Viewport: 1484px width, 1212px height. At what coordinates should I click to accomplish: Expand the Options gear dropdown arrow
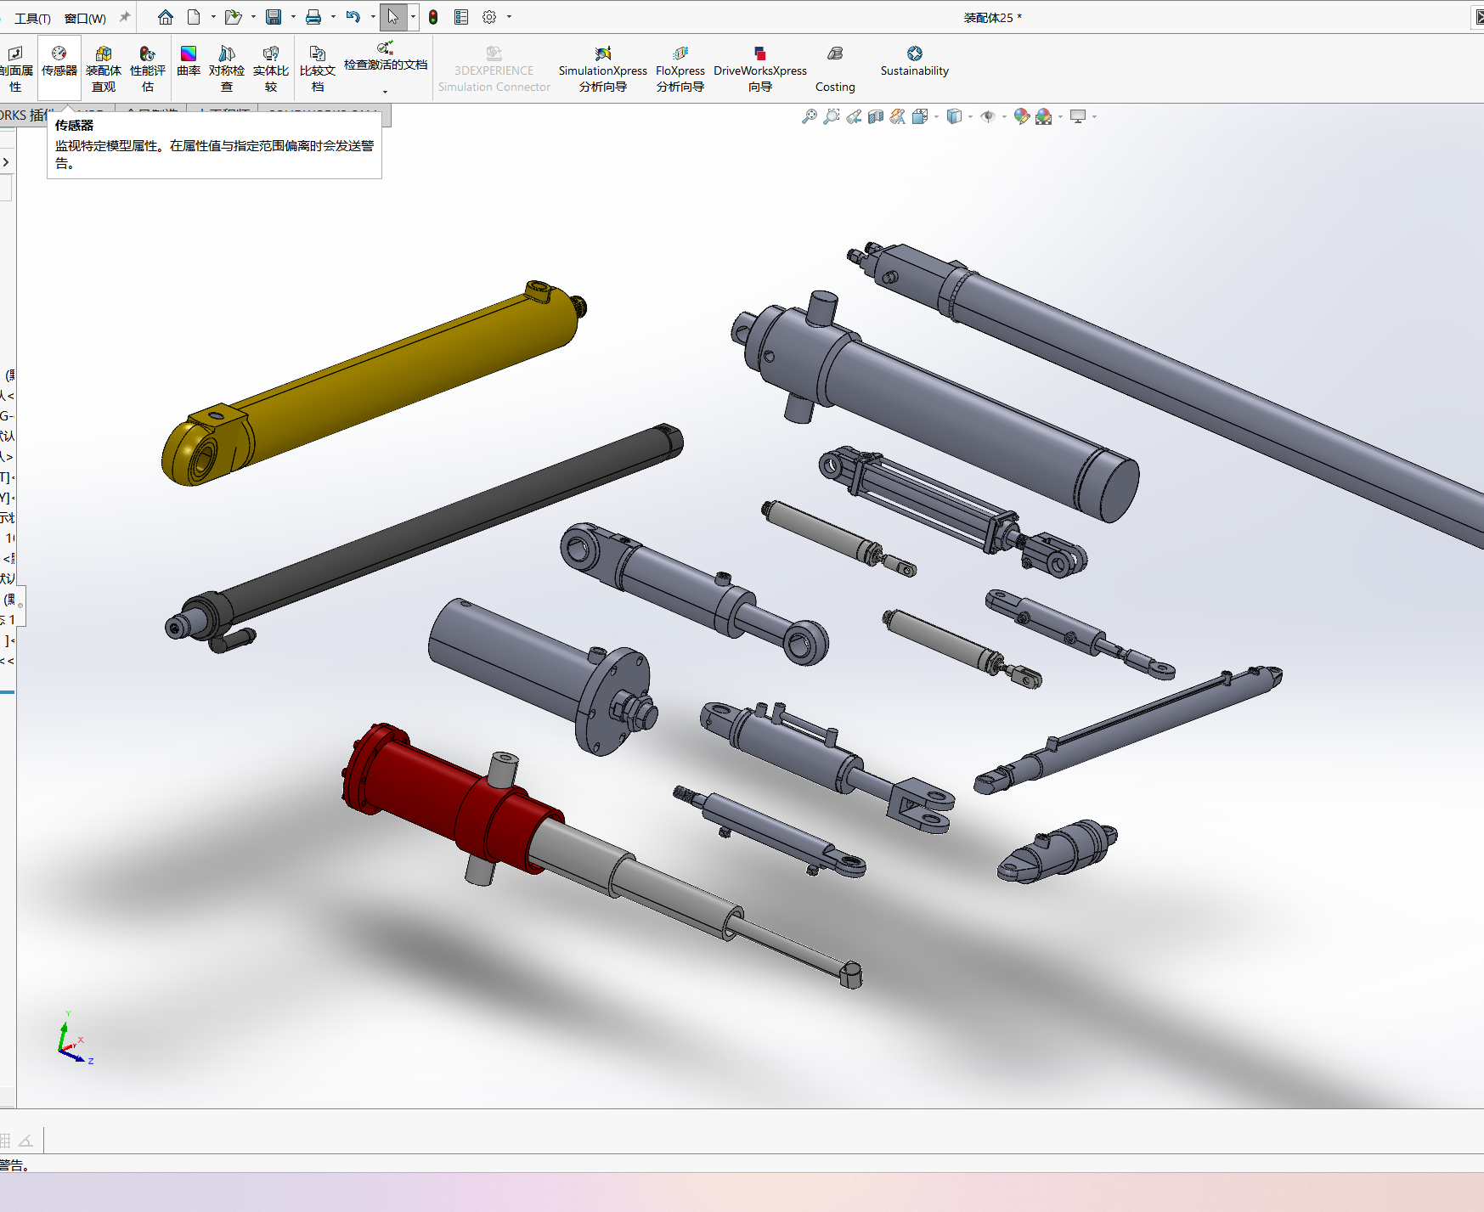tap(510, 17)
